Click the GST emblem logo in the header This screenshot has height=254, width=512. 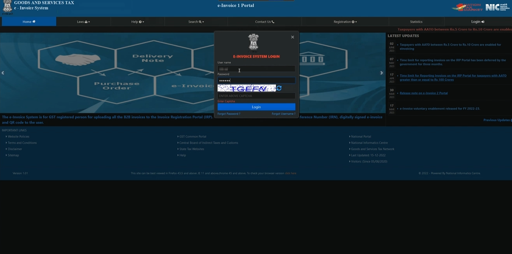pos(8,7)
